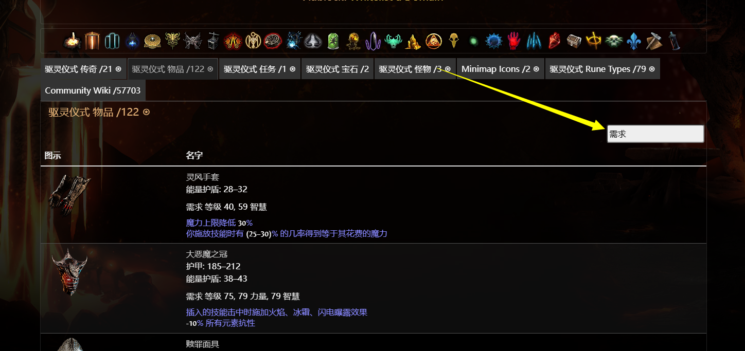Click the 魔力上限降低 30% mod link
This screenshot has width=745, height=351.
[x=220, y=223]
